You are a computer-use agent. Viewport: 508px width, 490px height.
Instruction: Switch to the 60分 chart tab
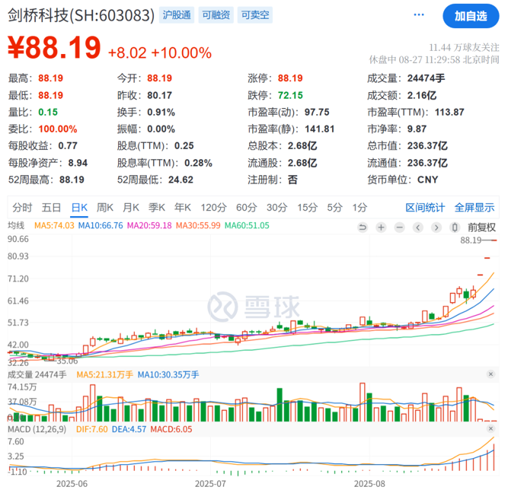[247, 207]
